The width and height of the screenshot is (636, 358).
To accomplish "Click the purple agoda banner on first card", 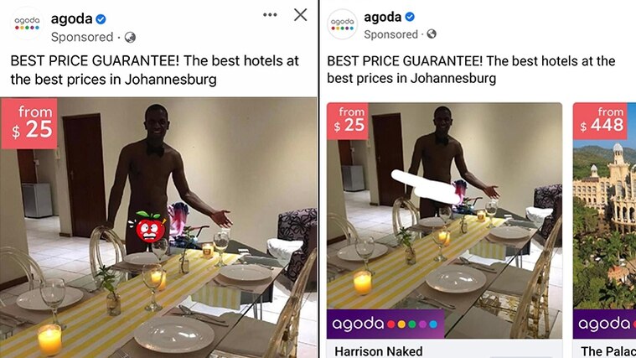I will tap(385, 324).
